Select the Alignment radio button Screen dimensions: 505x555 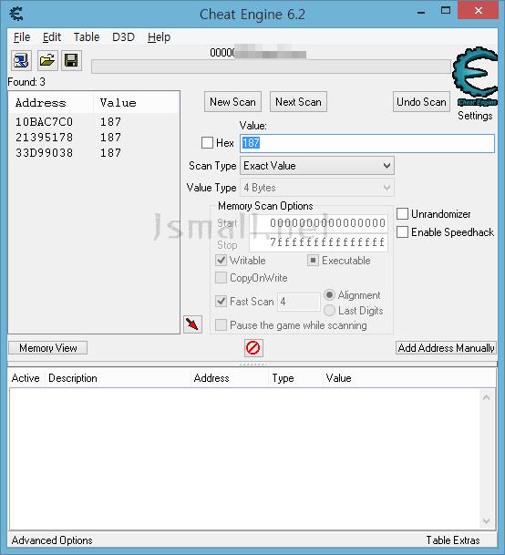click(329, 295)
